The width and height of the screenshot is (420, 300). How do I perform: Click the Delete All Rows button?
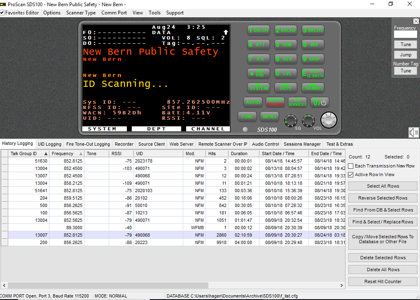(383, 270)
